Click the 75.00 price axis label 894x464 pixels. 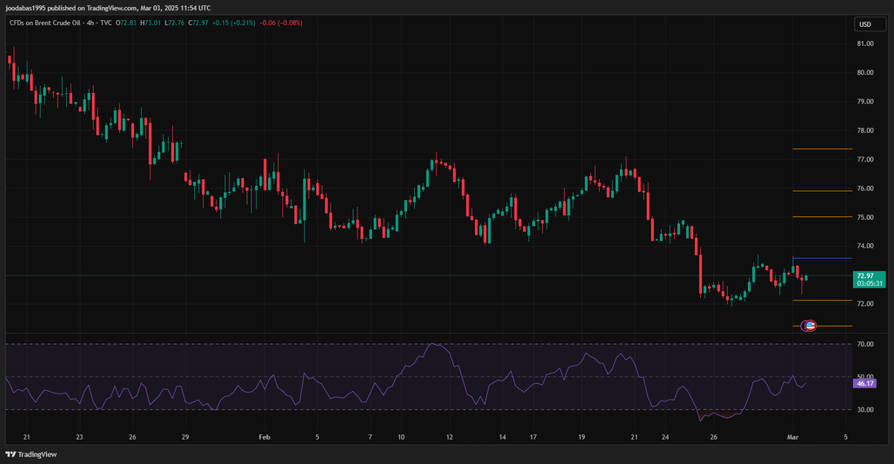[865, 217]
